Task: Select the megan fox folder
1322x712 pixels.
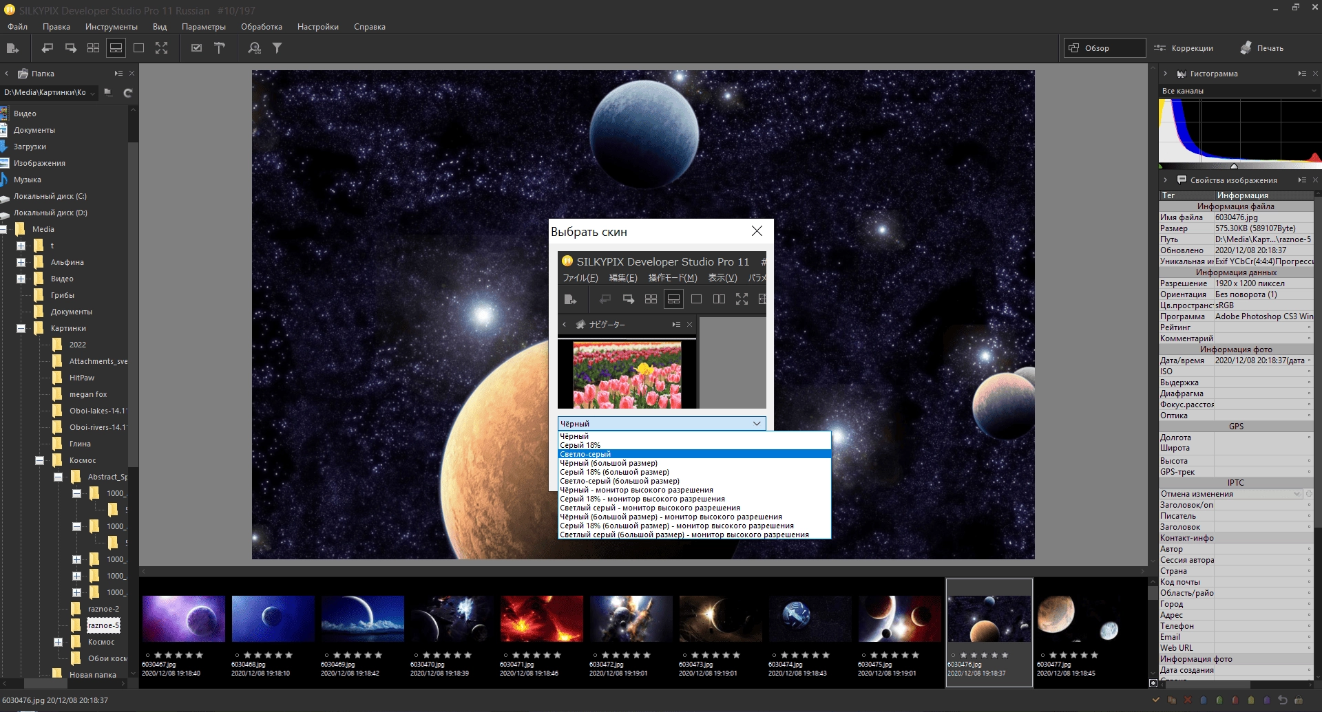Action: [88, 394]
